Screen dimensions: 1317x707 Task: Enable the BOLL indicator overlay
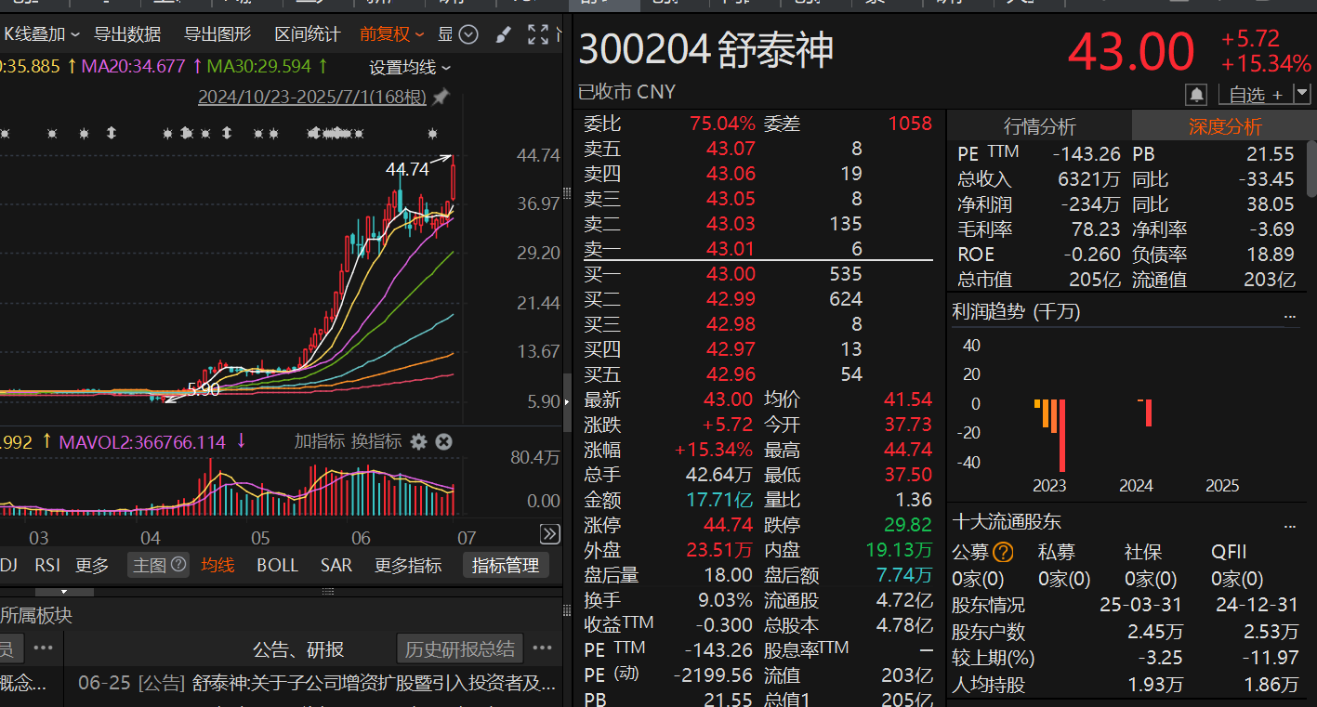(276, 564)
